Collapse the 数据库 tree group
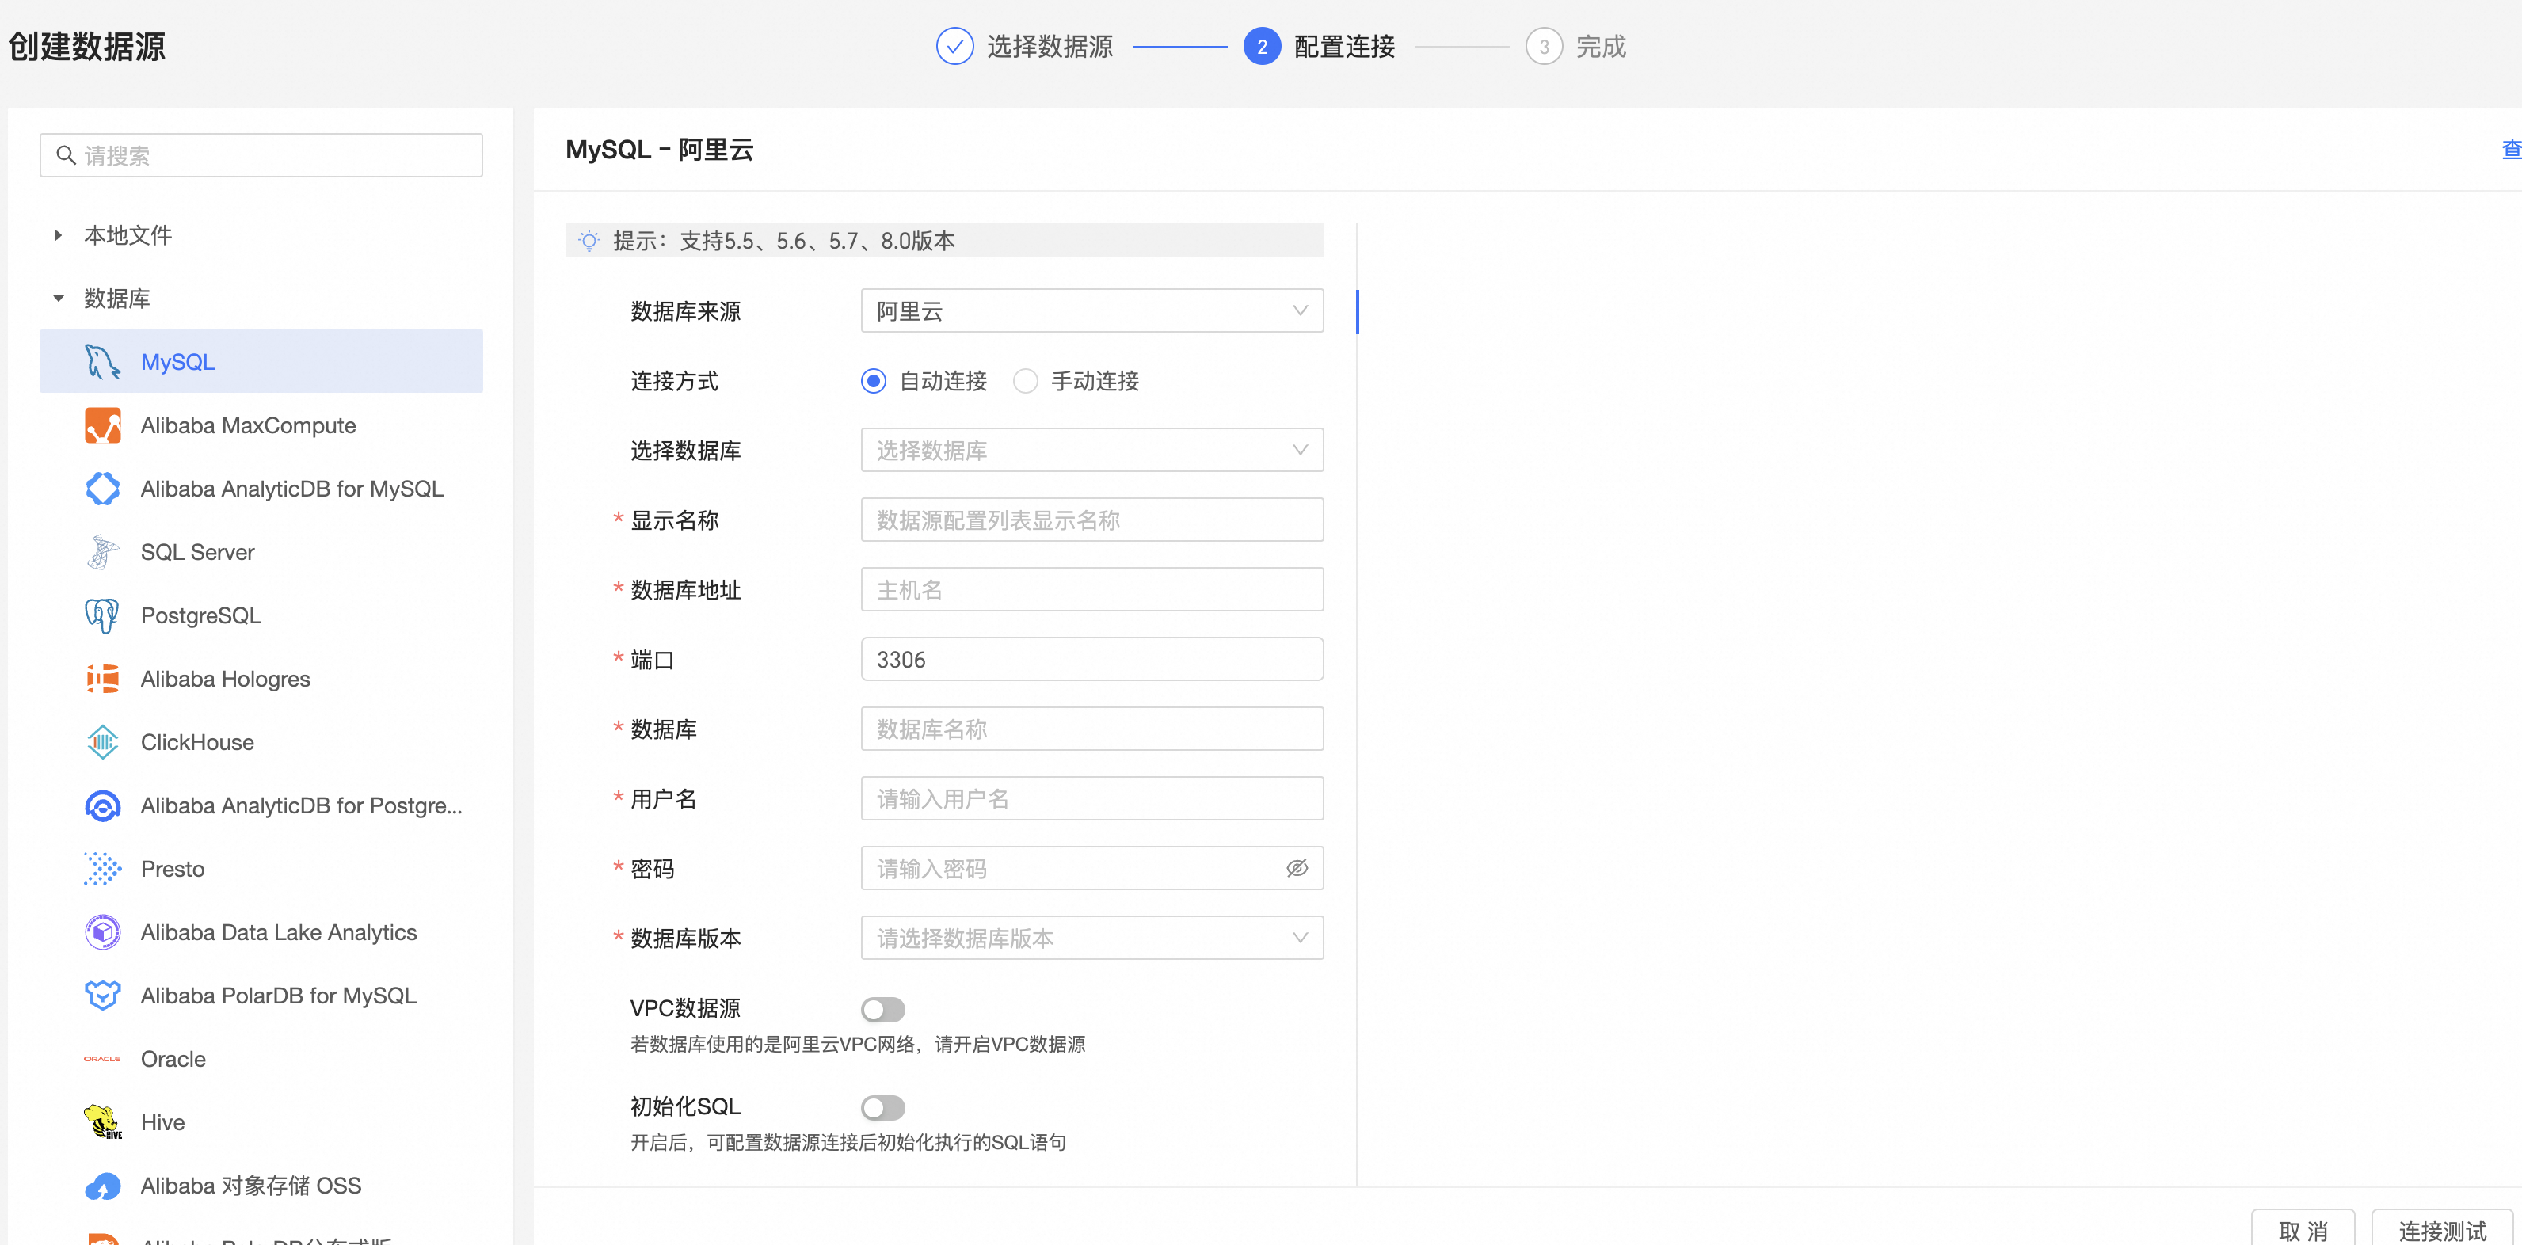Viewport: 2522px width, 1245px height. [58, 299]
